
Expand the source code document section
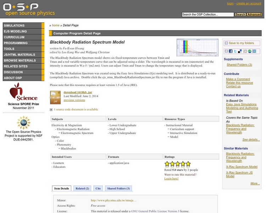coord(51,110)
